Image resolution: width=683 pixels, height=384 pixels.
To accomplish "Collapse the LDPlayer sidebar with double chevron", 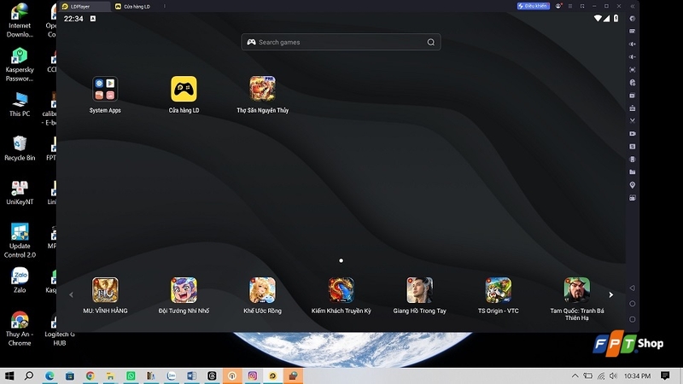I will 633,6.
